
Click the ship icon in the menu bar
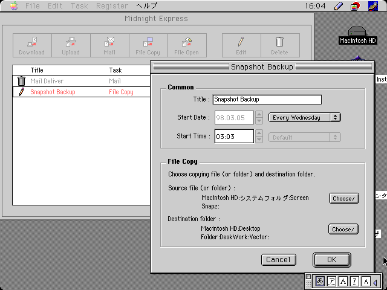pos(373,6)
